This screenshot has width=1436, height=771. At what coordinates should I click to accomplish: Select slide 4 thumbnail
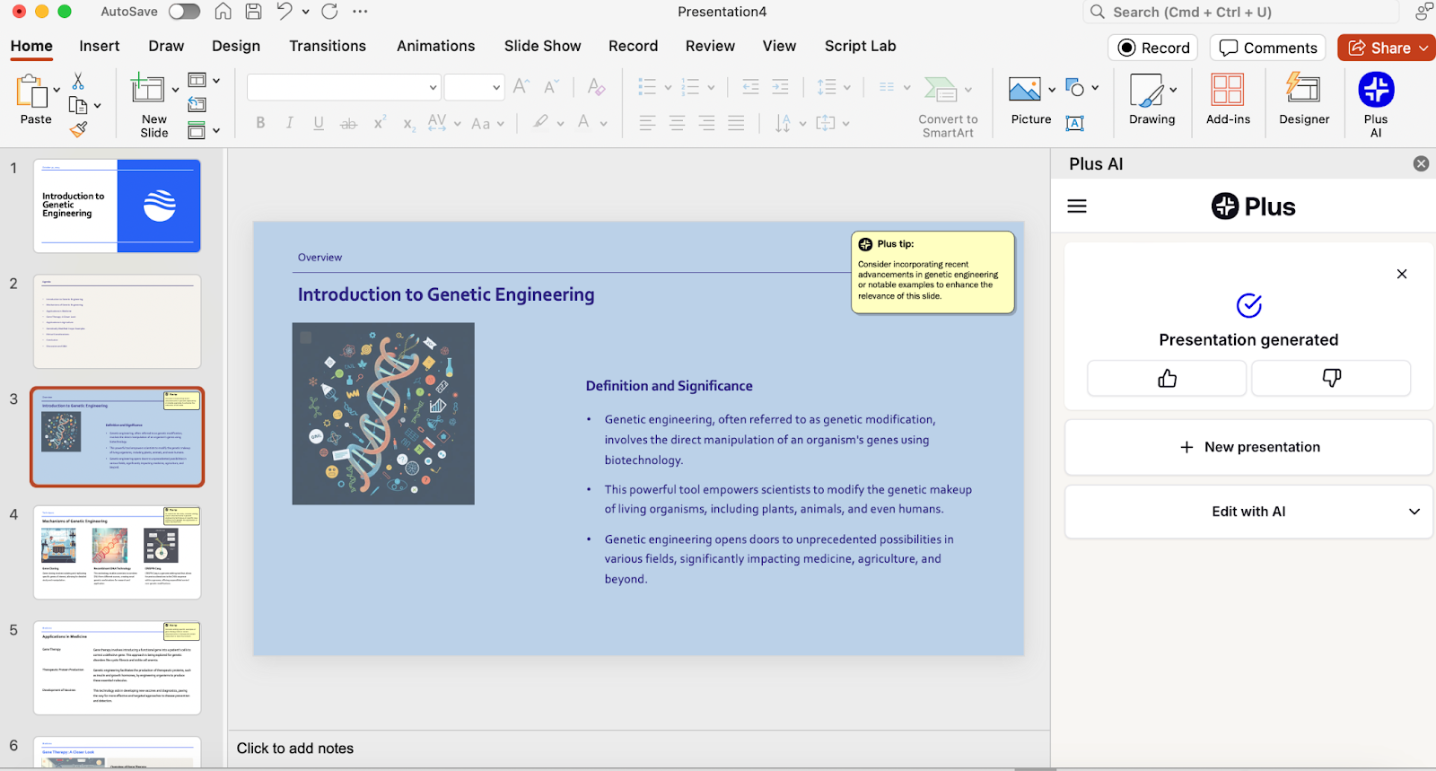pos(118,552)
